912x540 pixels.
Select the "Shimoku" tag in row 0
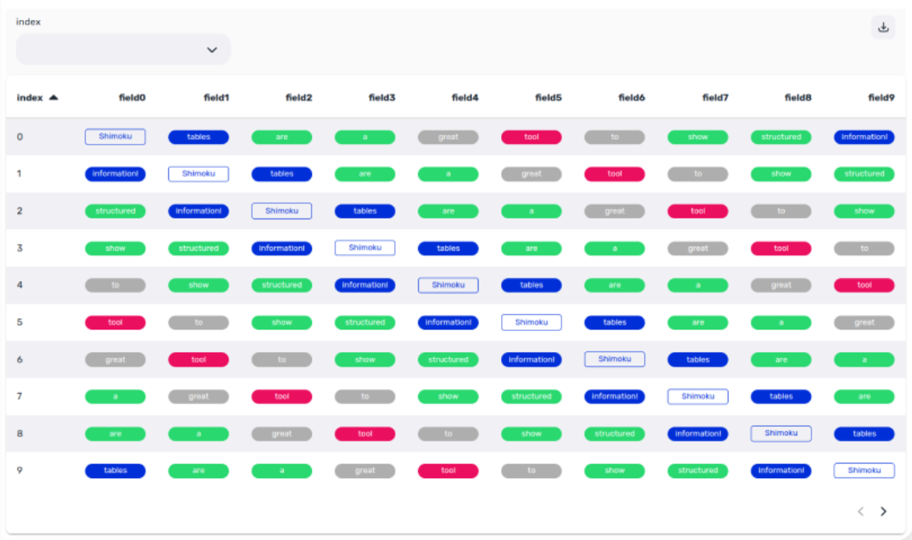[x=115, y=137]
